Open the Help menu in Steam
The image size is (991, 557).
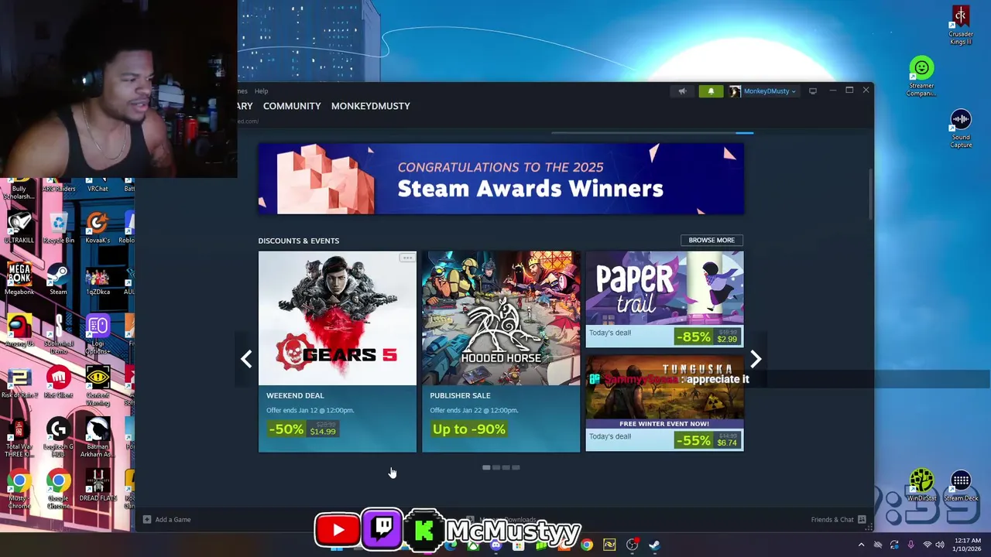[x=262, y=91]
